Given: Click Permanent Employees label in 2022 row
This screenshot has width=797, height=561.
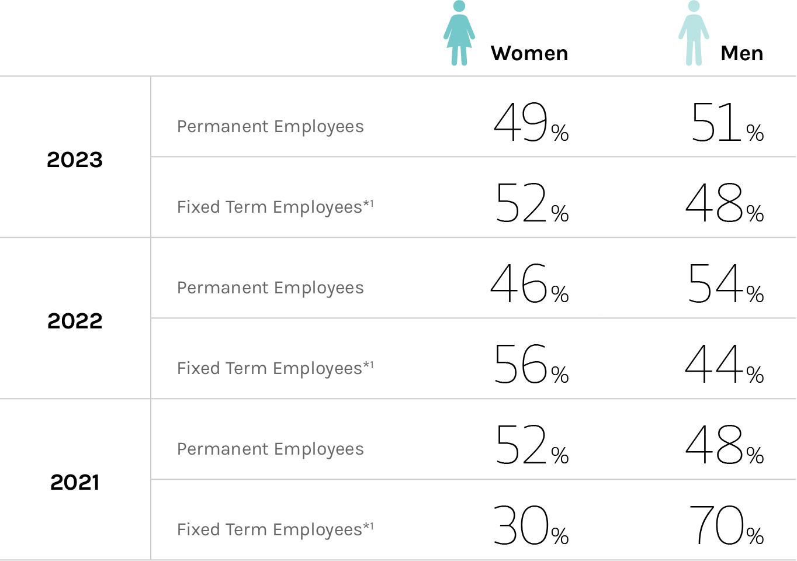Looking at the screenshot, I should click(x=270, y=288).
